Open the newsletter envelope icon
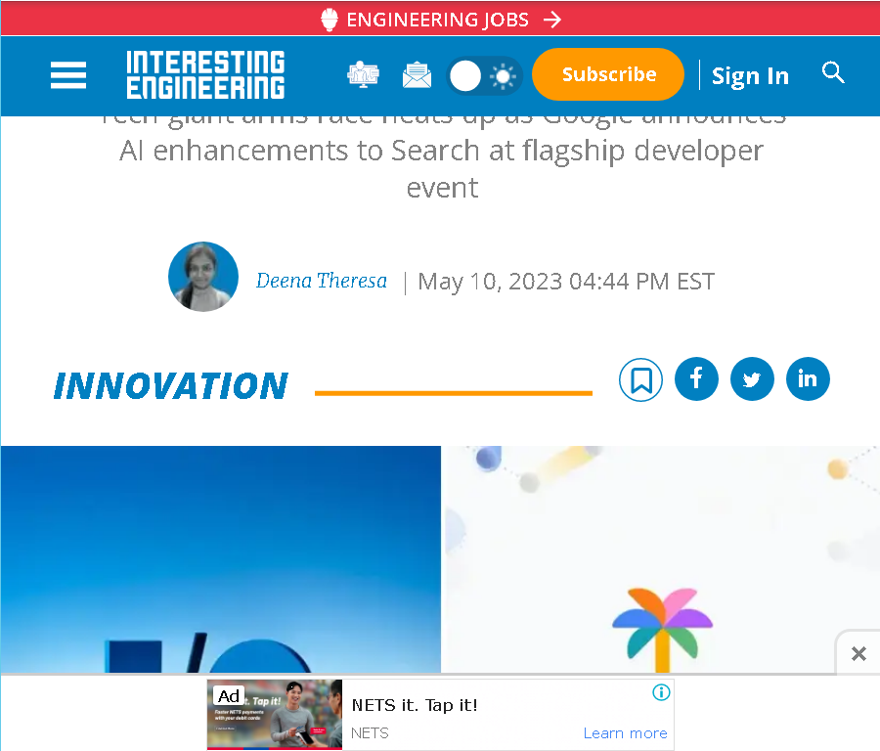880x751 pixels. tap(417, 75)
